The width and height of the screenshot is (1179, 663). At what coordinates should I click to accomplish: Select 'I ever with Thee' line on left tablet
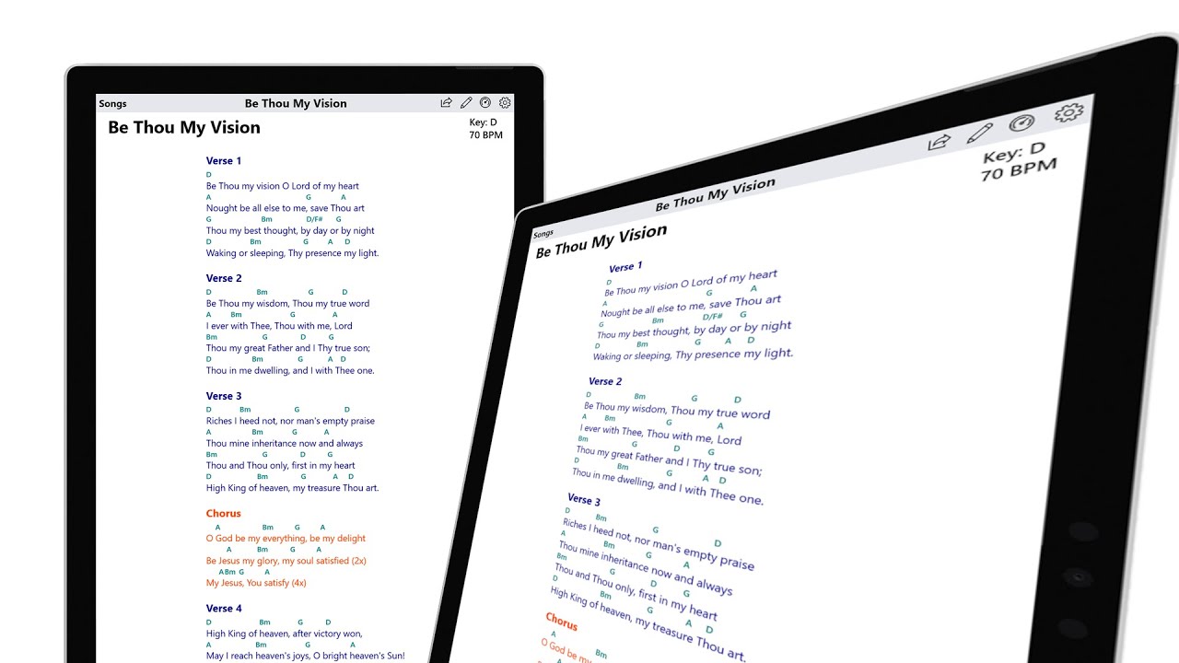(279, 326)
